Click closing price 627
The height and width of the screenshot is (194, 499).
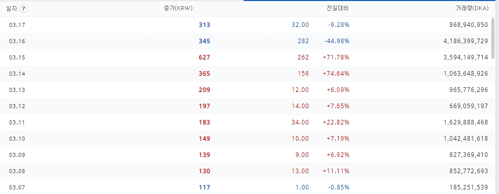pyautogui.click(x=204, y=57)
